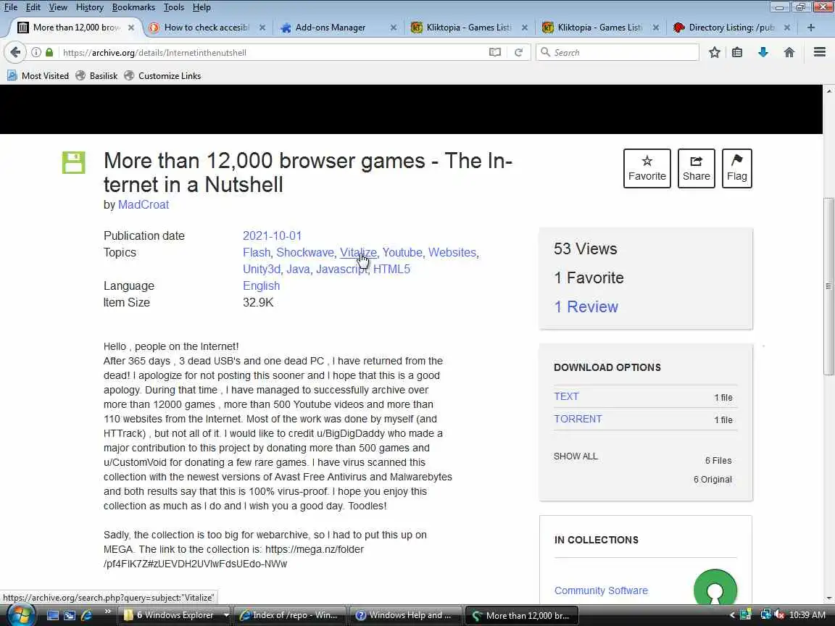Click the Favorite star button
This screenshot has width=835, height=626.
pos(647,168)
